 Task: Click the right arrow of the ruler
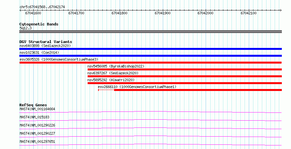[x=281, y=10]
